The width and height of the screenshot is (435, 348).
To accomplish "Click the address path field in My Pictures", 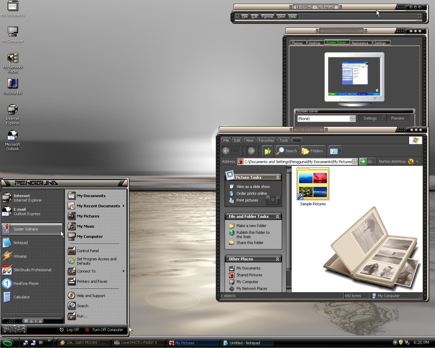I will point(298,162).
